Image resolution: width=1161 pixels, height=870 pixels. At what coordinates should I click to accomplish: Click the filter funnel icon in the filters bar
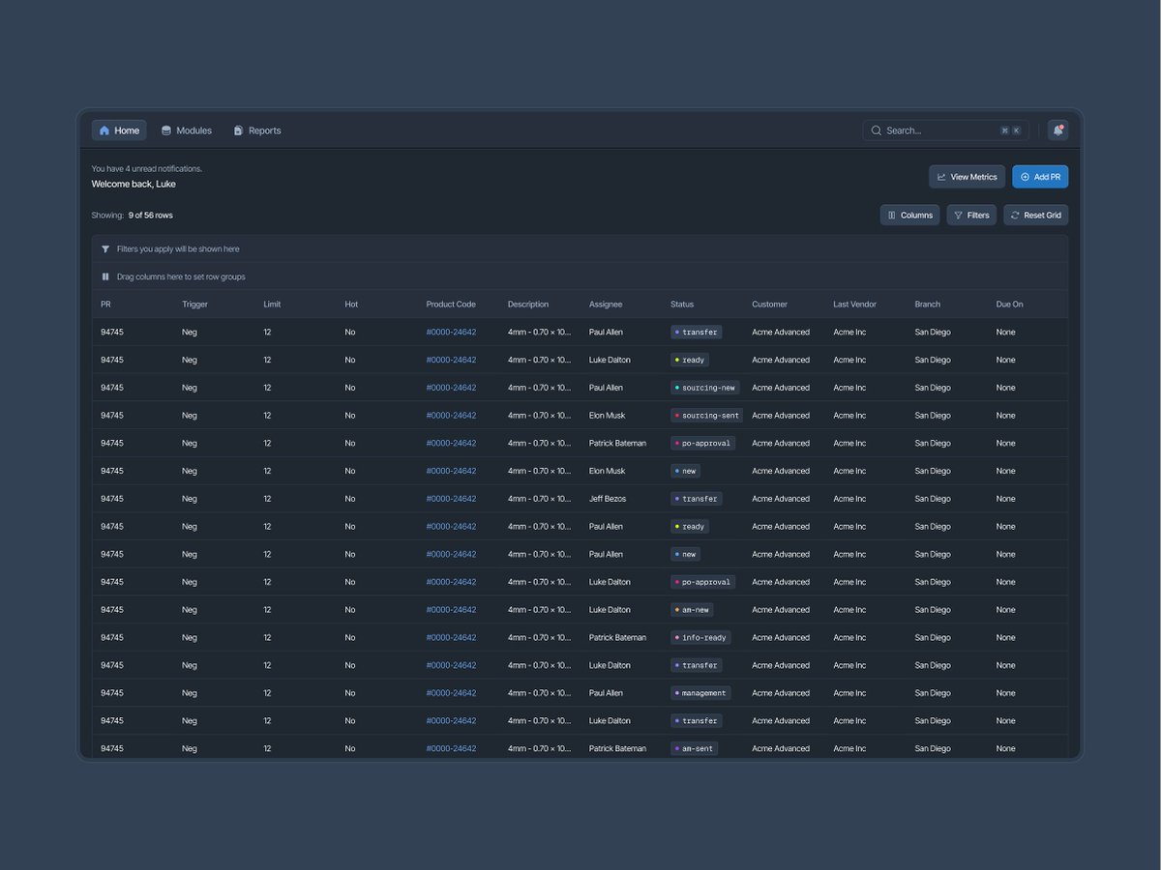pos(105,249)
